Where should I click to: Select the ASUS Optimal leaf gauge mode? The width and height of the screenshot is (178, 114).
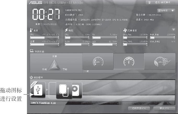click(160, 62)
